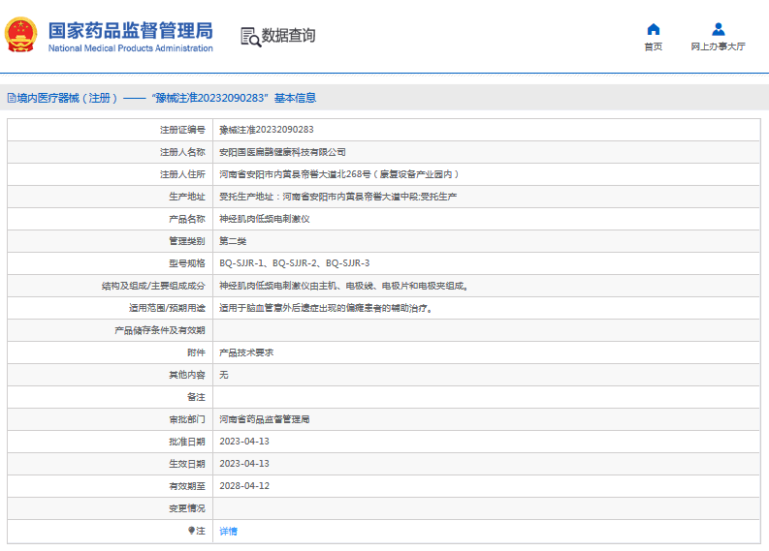Select the 注册人住所 address value
This screenshot has height=551, width=769.
point(338,174)
